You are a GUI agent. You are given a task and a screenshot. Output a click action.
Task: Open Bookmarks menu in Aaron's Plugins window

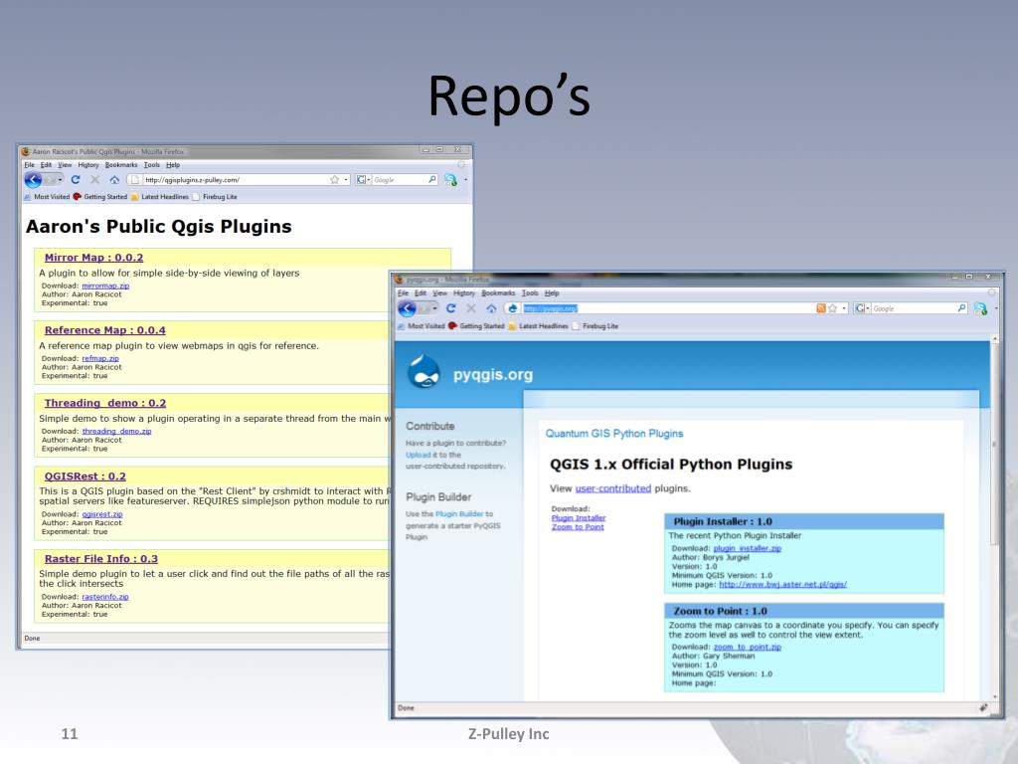[121, 165]
